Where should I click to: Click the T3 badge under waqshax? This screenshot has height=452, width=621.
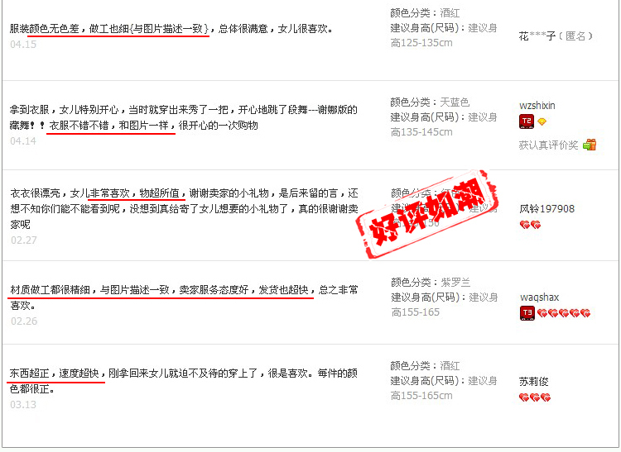(527, 313)
